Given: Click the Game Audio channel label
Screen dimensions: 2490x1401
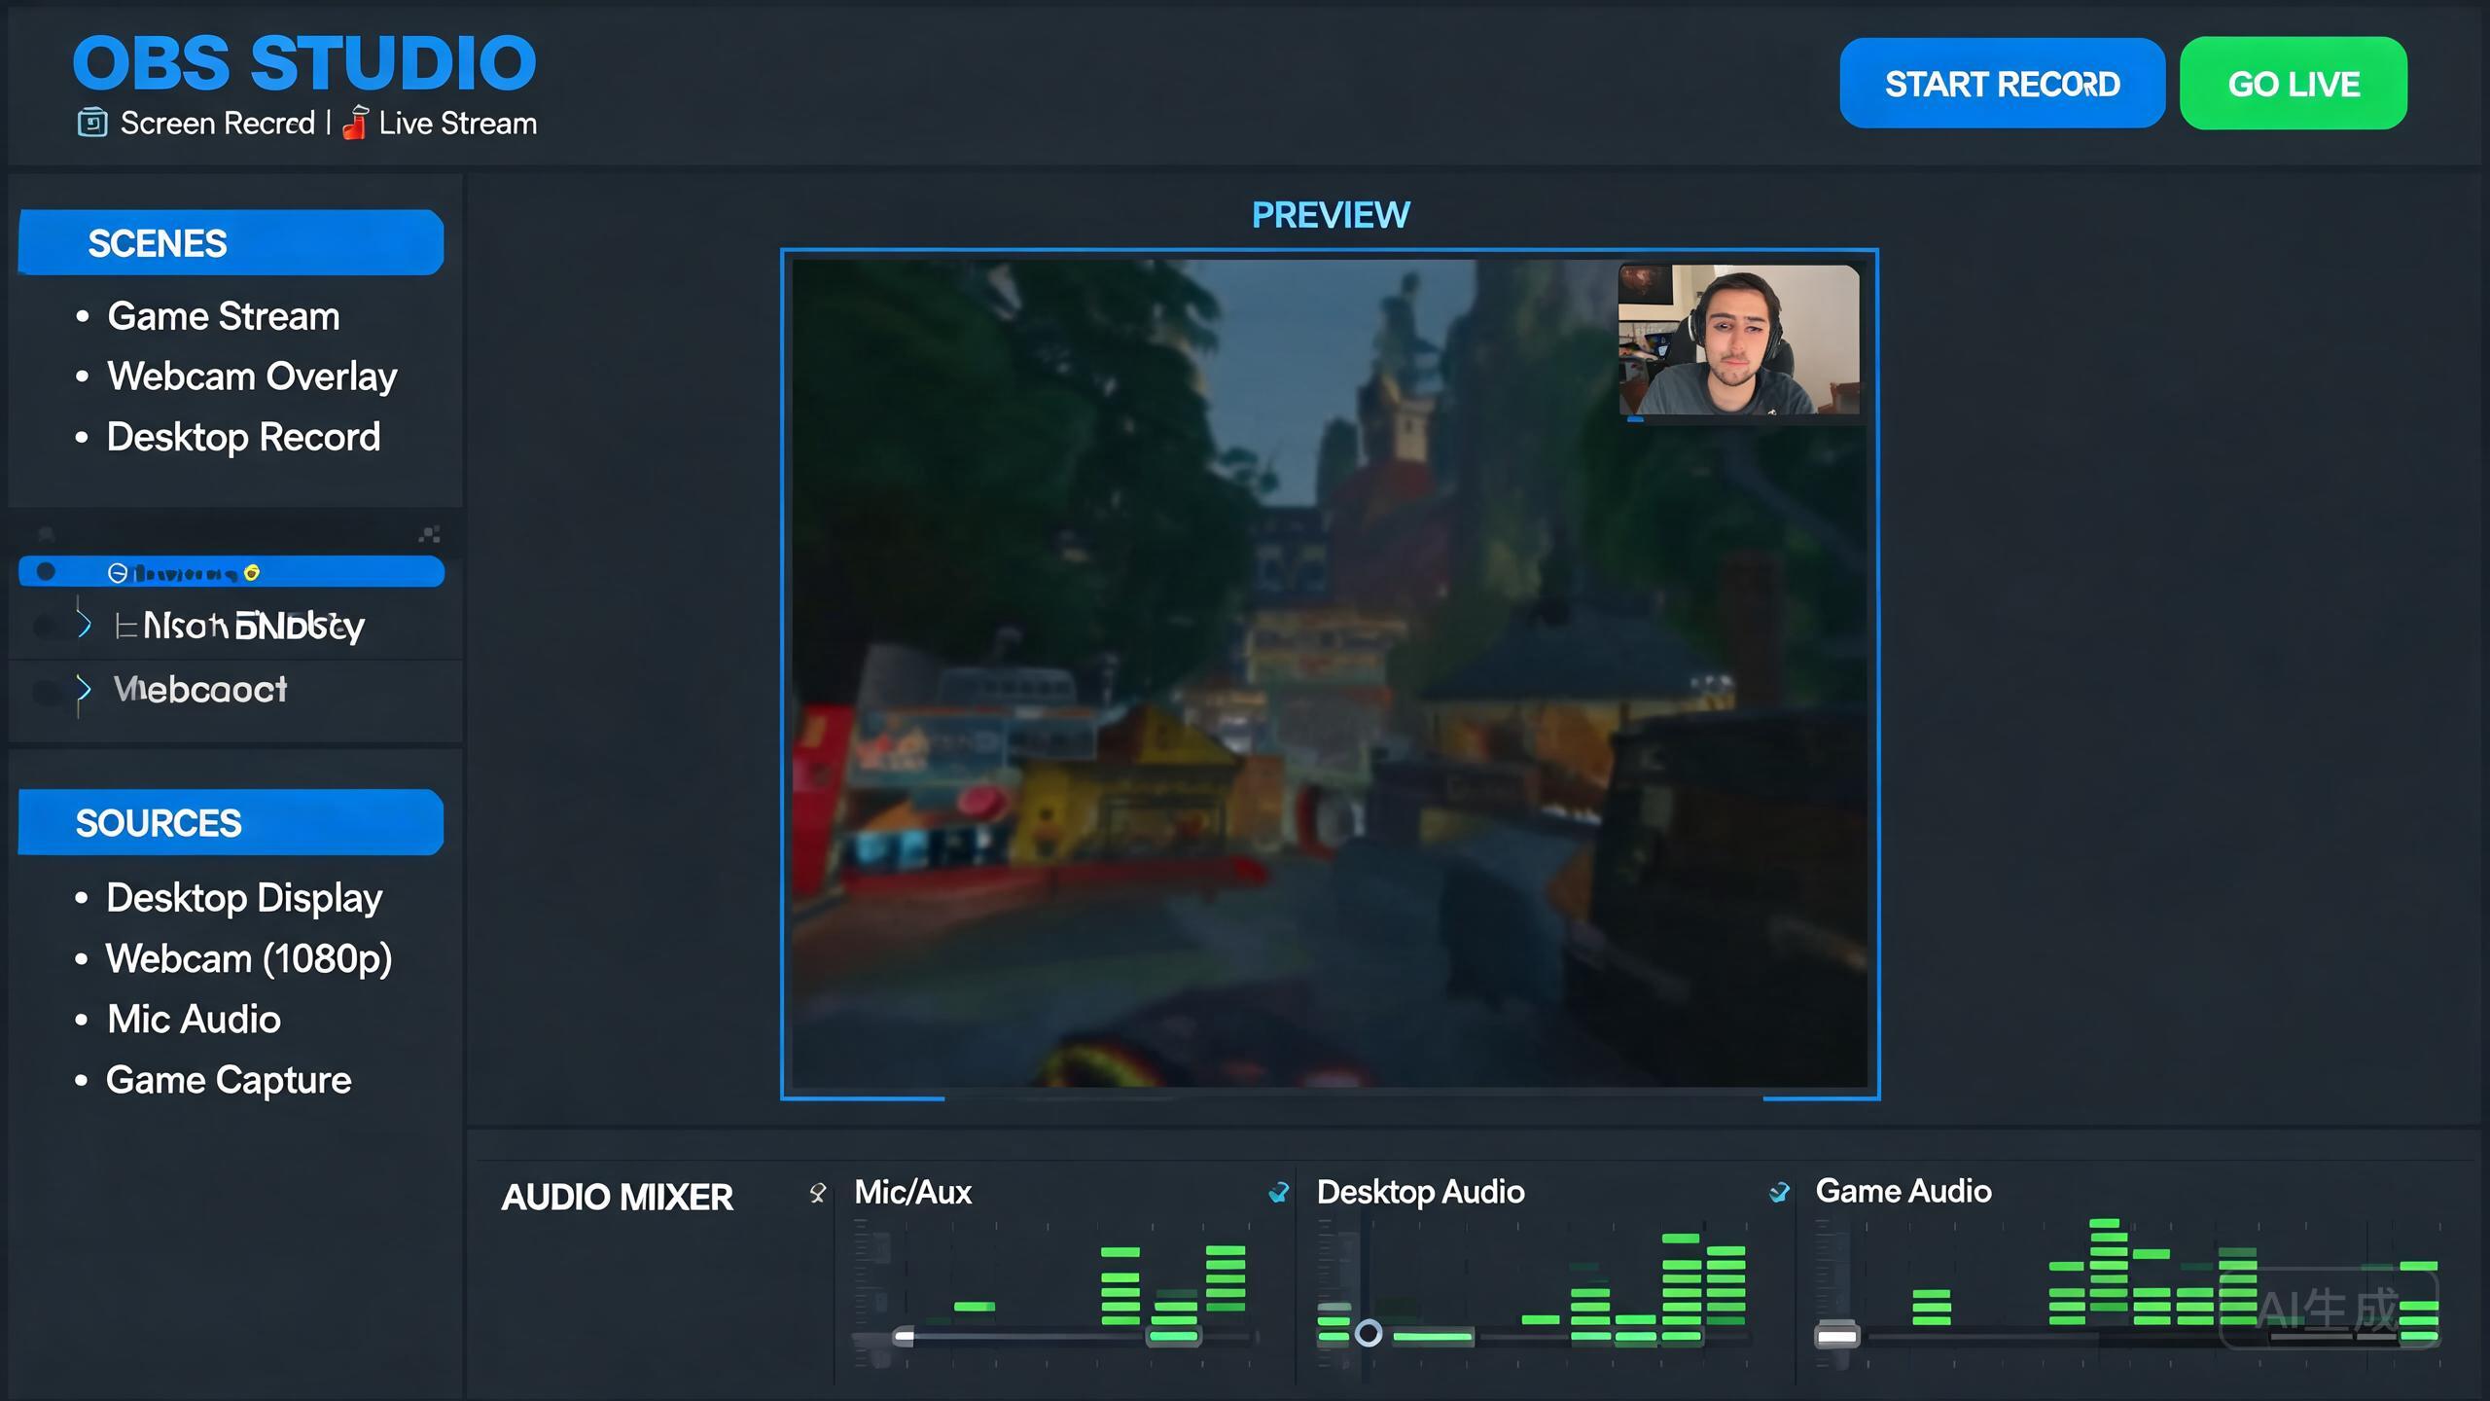Looking at the screenshot, I should [1903, 1191].
